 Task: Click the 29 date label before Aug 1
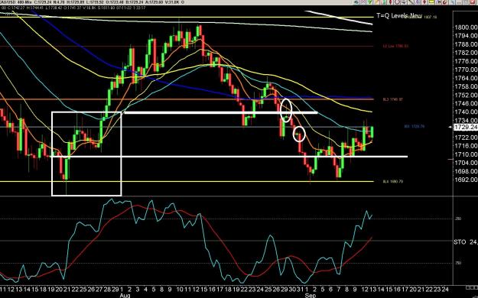115,289
